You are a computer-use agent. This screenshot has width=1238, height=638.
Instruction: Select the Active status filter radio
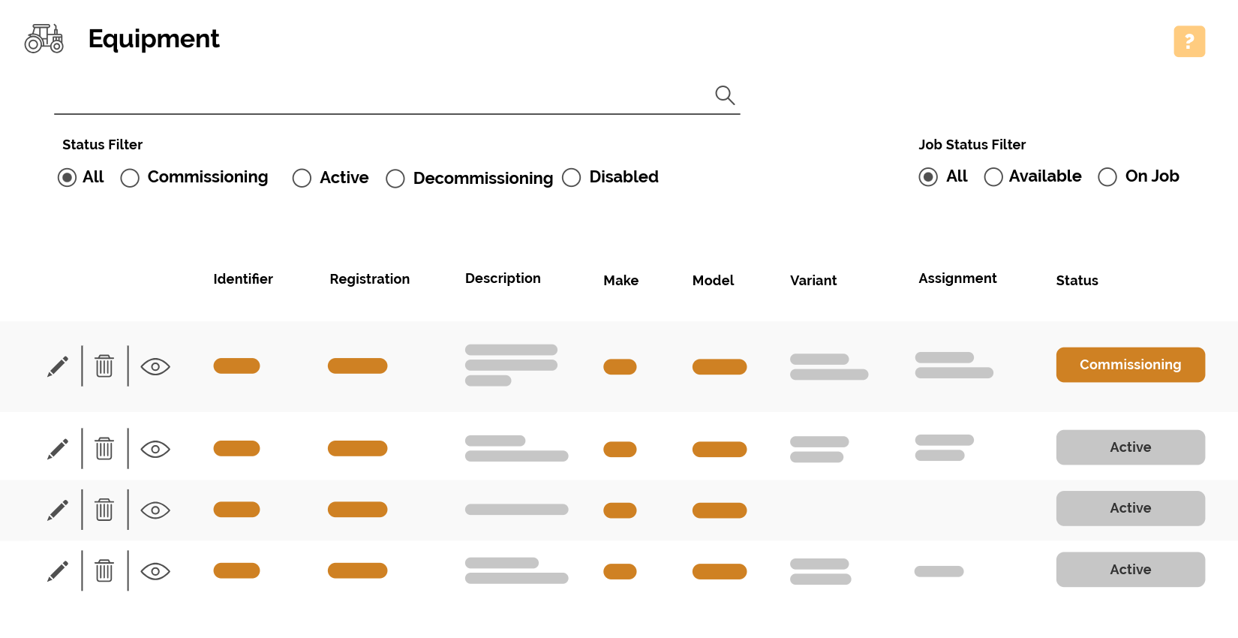(302, 178)
